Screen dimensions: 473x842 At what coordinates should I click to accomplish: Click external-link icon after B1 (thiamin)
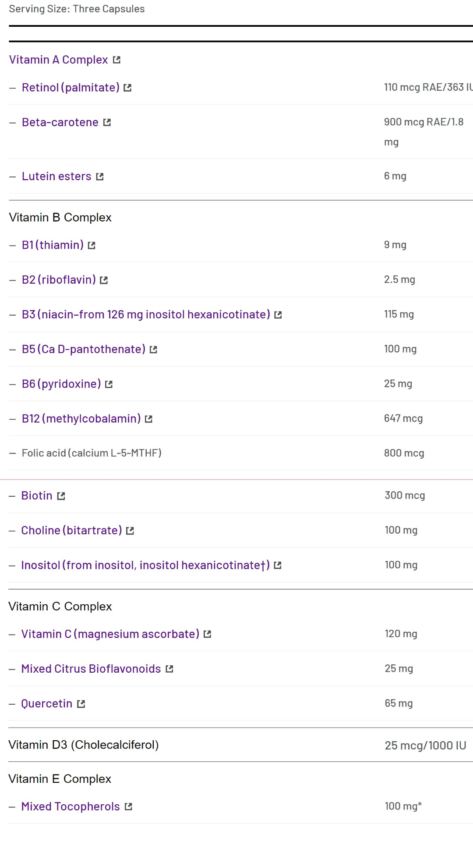(x=92, y=246)
